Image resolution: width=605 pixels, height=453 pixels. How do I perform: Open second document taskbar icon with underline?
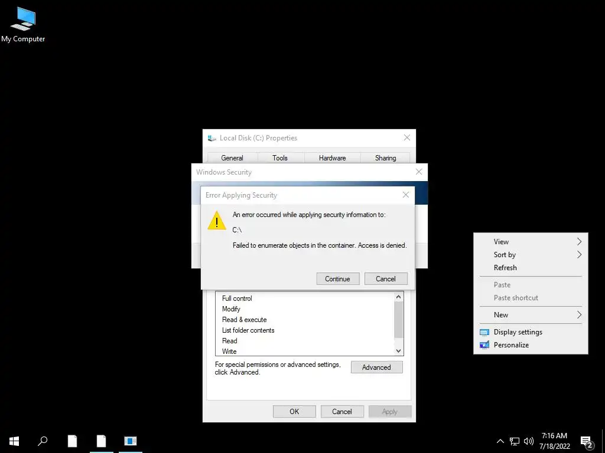pyautogui.click(x=101, y=441)
